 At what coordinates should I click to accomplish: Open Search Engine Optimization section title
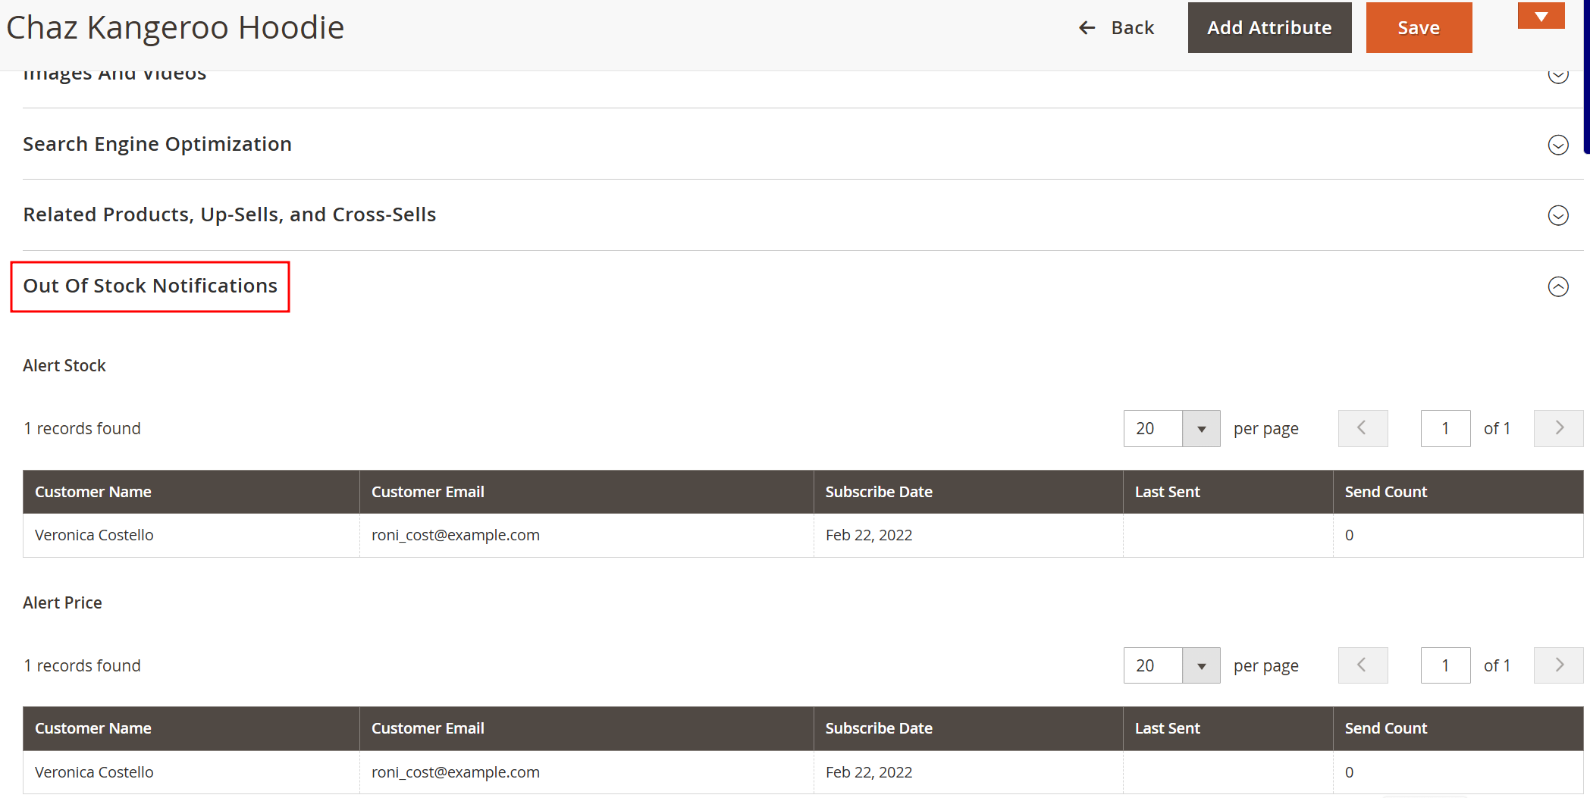(157, 144)
